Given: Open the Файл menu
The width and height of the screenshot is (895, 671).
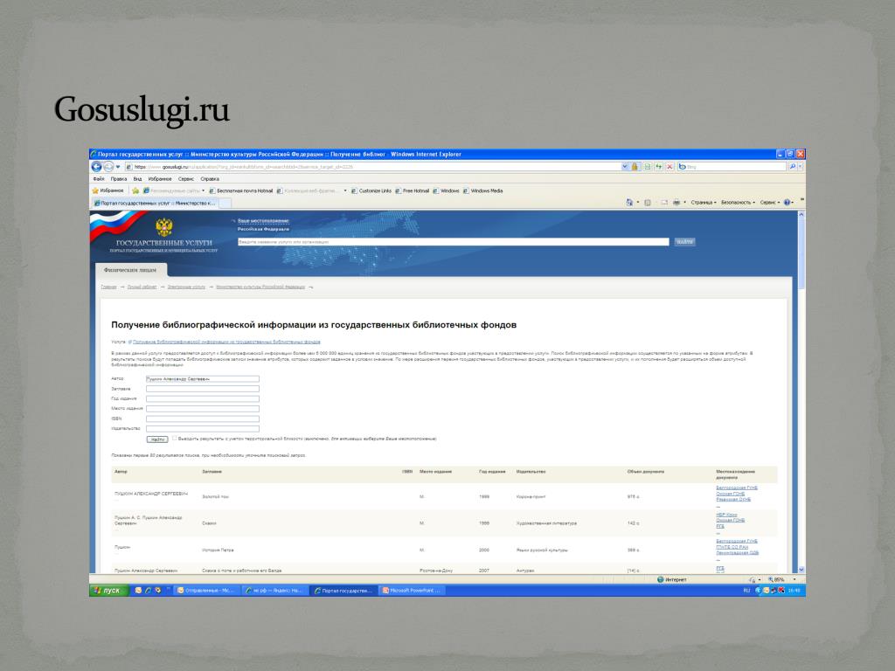Looking at the screenshot, I should click(x=99, y=179).
